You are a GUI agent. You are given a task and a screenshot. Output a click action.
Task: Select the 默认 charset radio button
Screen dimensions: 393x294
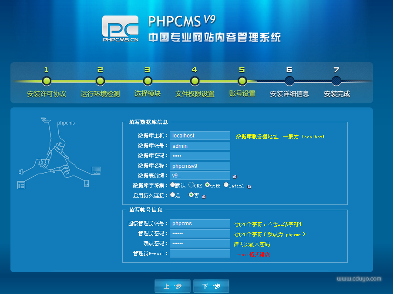[x=172, y=185]
